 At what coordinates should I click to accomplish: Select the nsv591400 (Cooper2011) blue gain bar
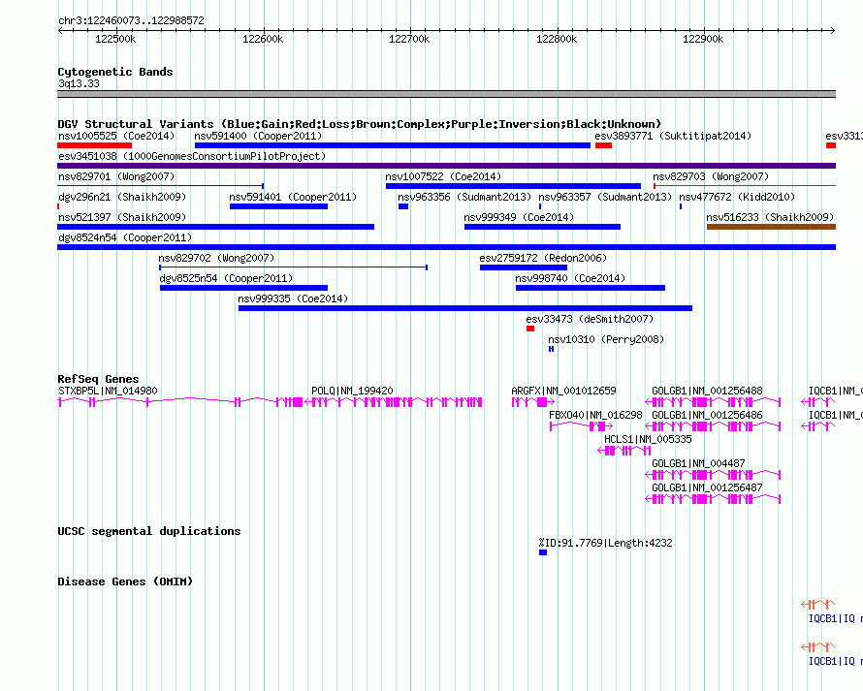tap(393, 145)
